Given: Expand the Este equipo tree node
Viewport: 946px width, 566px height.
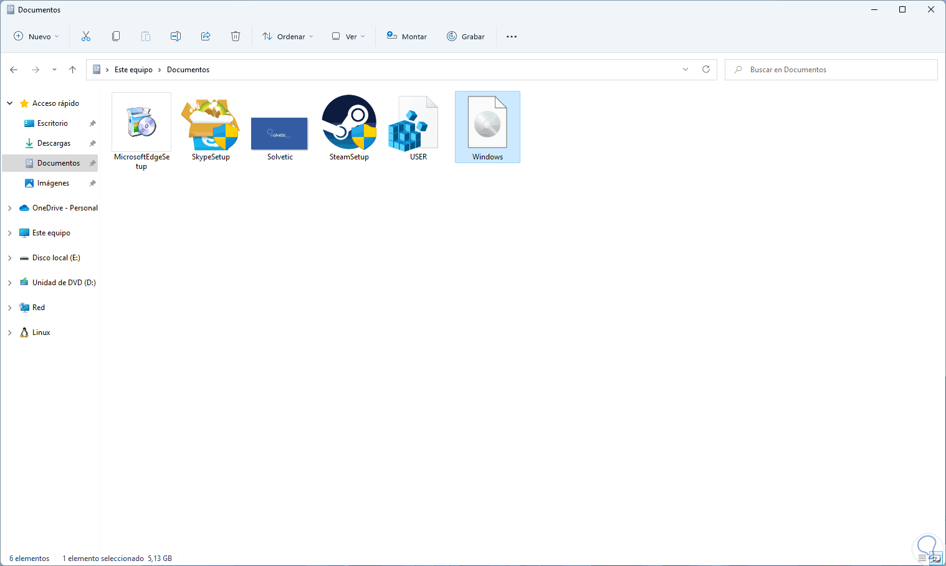Looking at the screenshot, I should coord(10,233).
